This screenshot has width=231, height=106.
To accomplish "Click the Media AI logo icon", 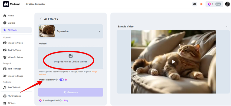I will pyautogui.click(x=6, y=4).
